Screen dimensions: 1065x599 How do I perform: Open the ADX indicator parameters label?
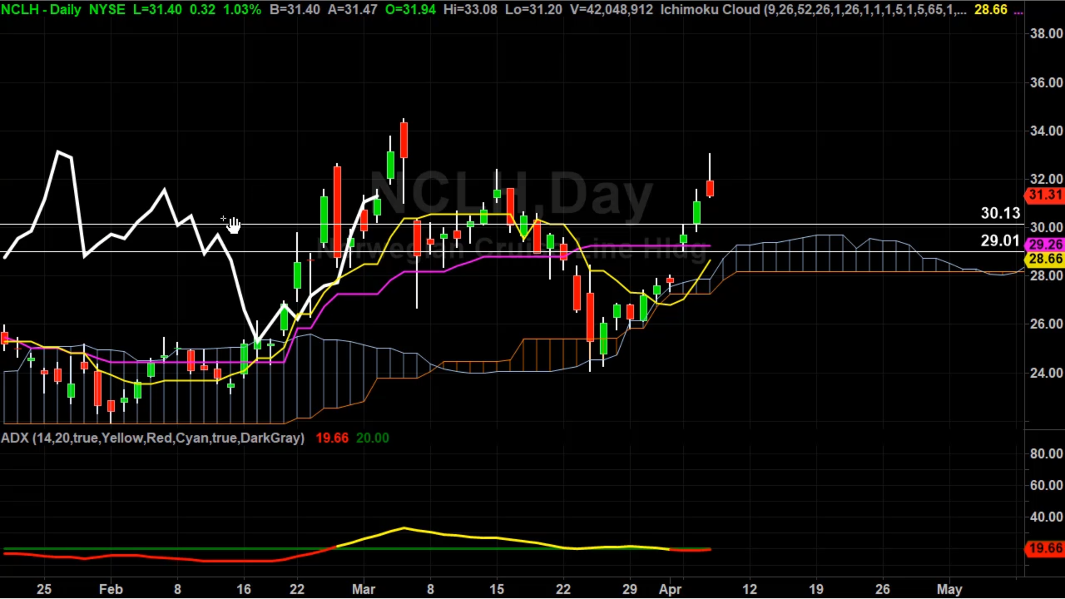(153, 438)
